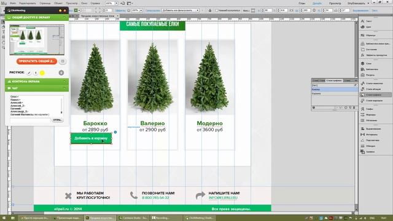Screen dimensions: 393x221
Task: Open the highlighted Стили графики panel entry
Action: pyautogui.click(x=376, y=95)
